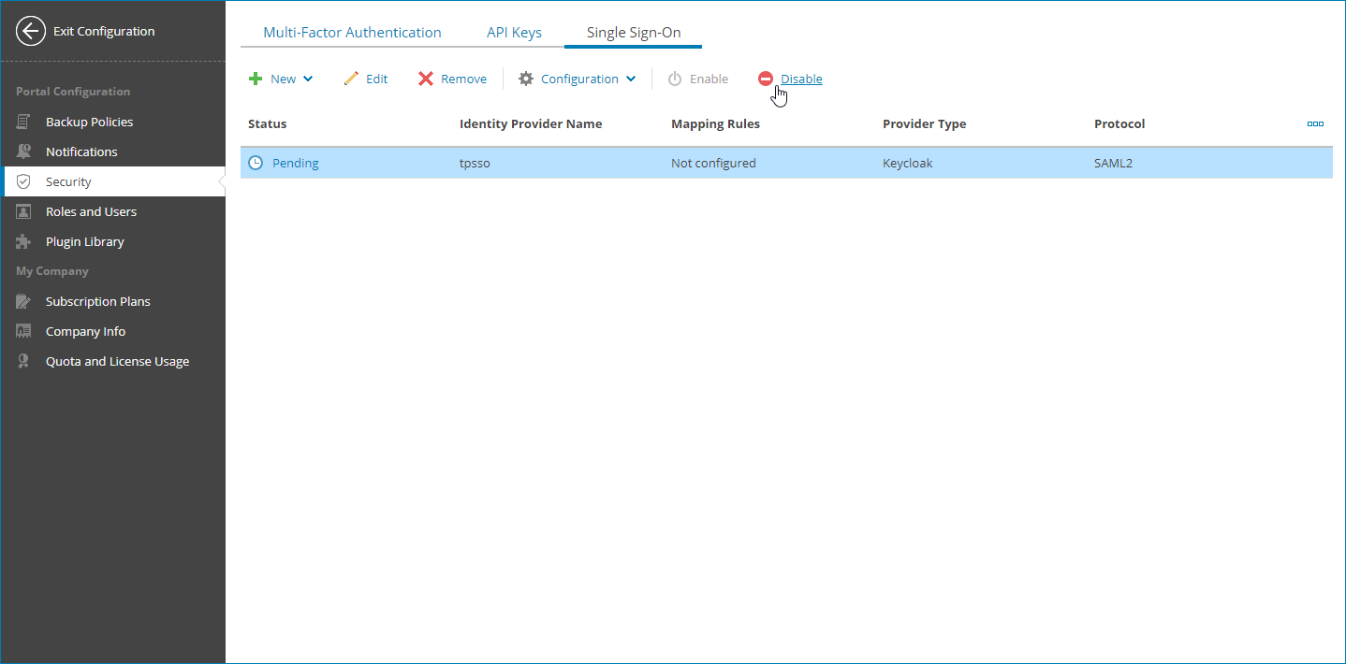Click the green plus New icon
This screenshot has width=1346, height=664.
click(x=256, y=79)
